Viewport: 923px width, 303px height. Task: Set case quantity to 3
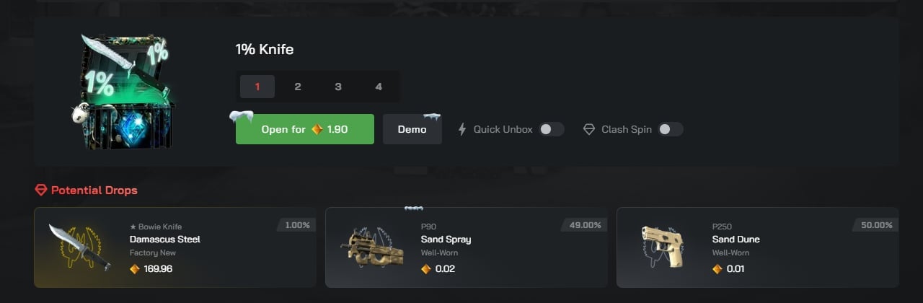click(x=338, y=87)
